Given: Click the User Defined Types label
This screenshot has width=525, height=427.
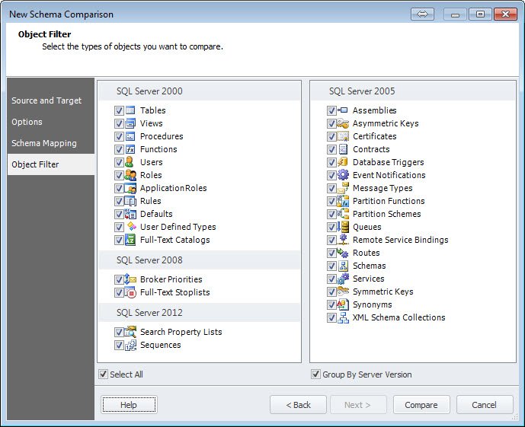Looking at the screenshot, I should [x=178, y=227].
